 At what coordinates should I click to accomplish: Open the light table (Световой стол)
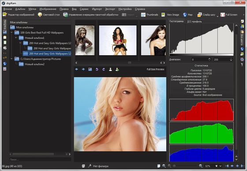click(49, 15)
